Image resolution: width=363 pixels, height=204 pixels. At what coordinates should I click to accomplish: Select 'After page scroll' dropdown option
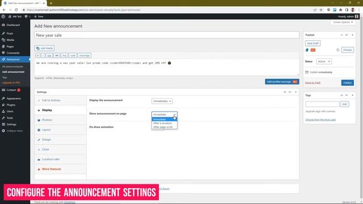(x=164, y=127)
